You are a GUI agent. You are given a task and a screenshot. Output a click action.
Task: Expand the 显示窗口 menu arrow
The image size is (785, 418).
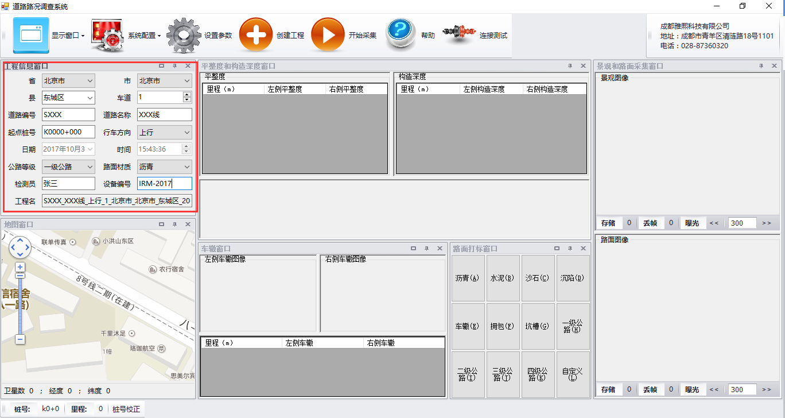(83, 36)
